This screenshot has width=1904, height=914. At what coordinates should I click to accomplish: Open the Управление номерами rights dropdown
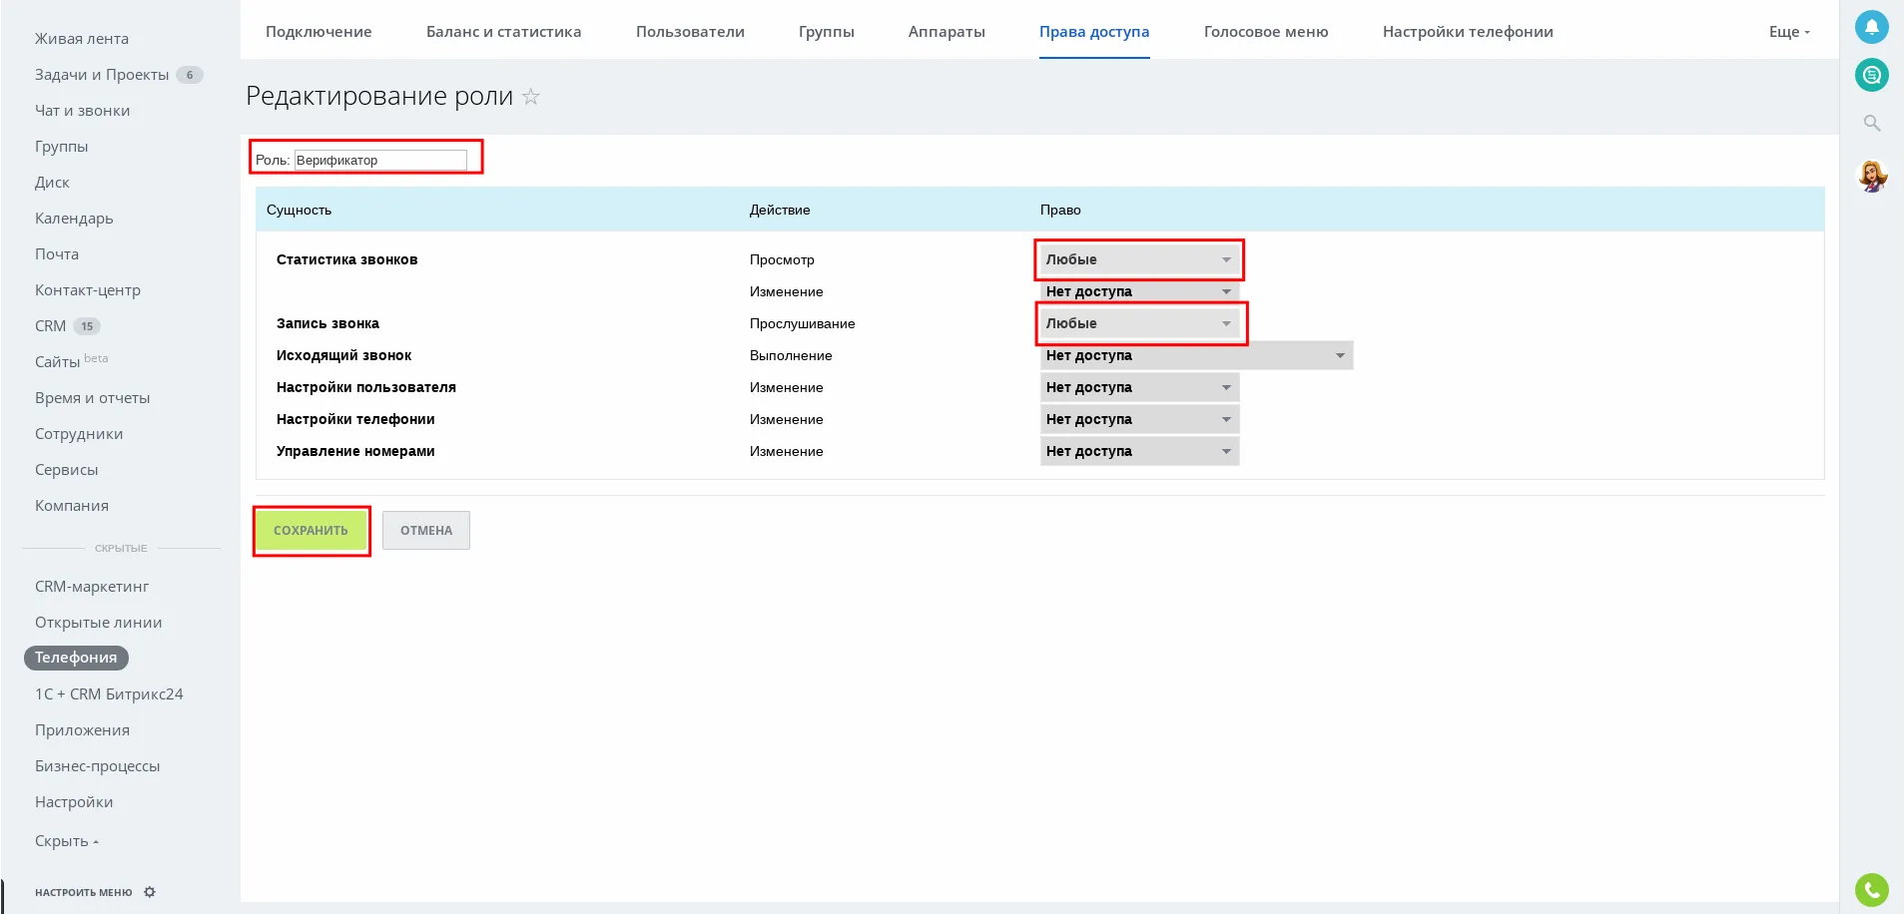(x=1138, y=451)
